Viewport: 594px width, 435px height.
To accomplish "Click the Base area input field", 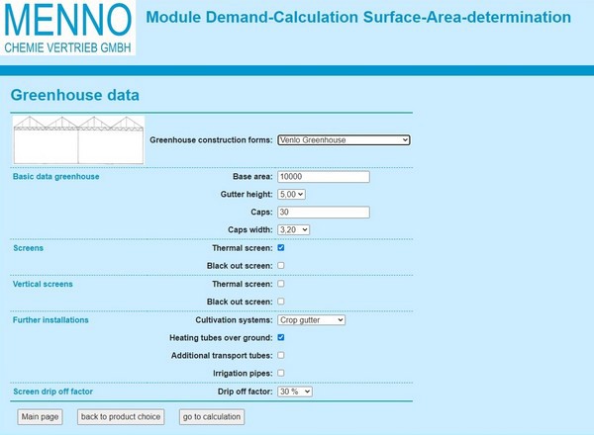I will pyautogui.click(x=324, y=177).
